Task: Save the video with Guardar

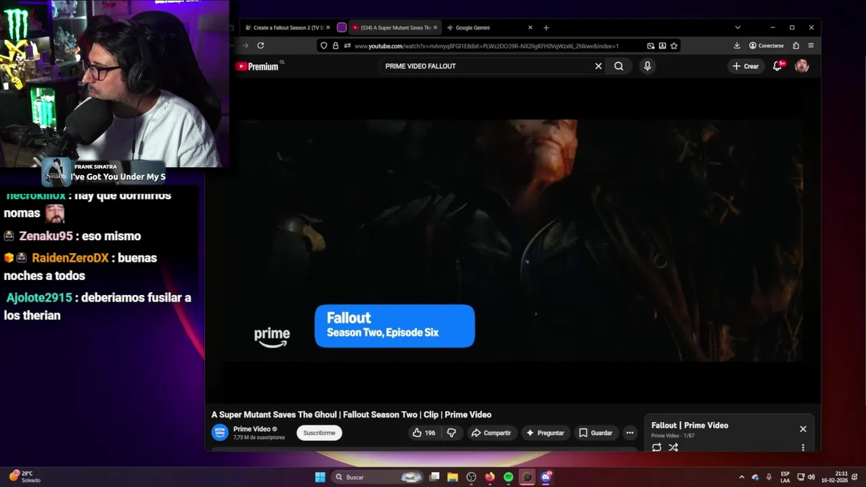Action: pyautogui.click(x=595, y=433)
